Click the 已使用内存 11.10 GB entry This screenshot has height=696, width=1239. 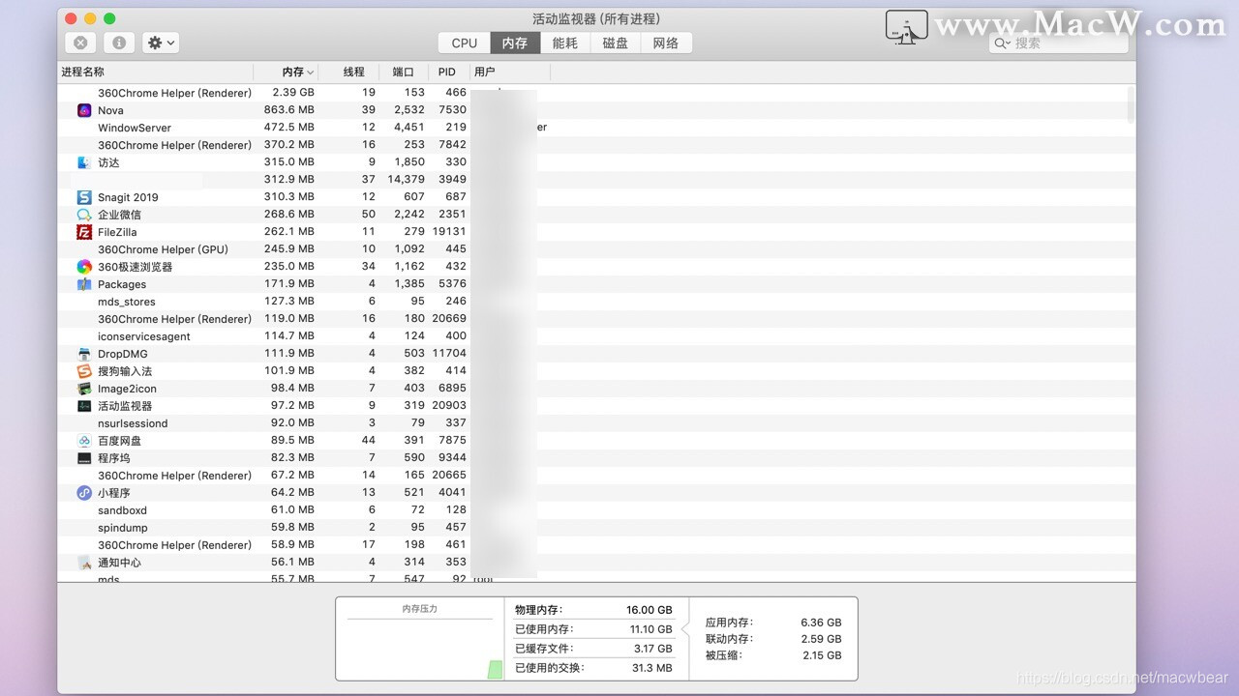(x=593, y=629)
